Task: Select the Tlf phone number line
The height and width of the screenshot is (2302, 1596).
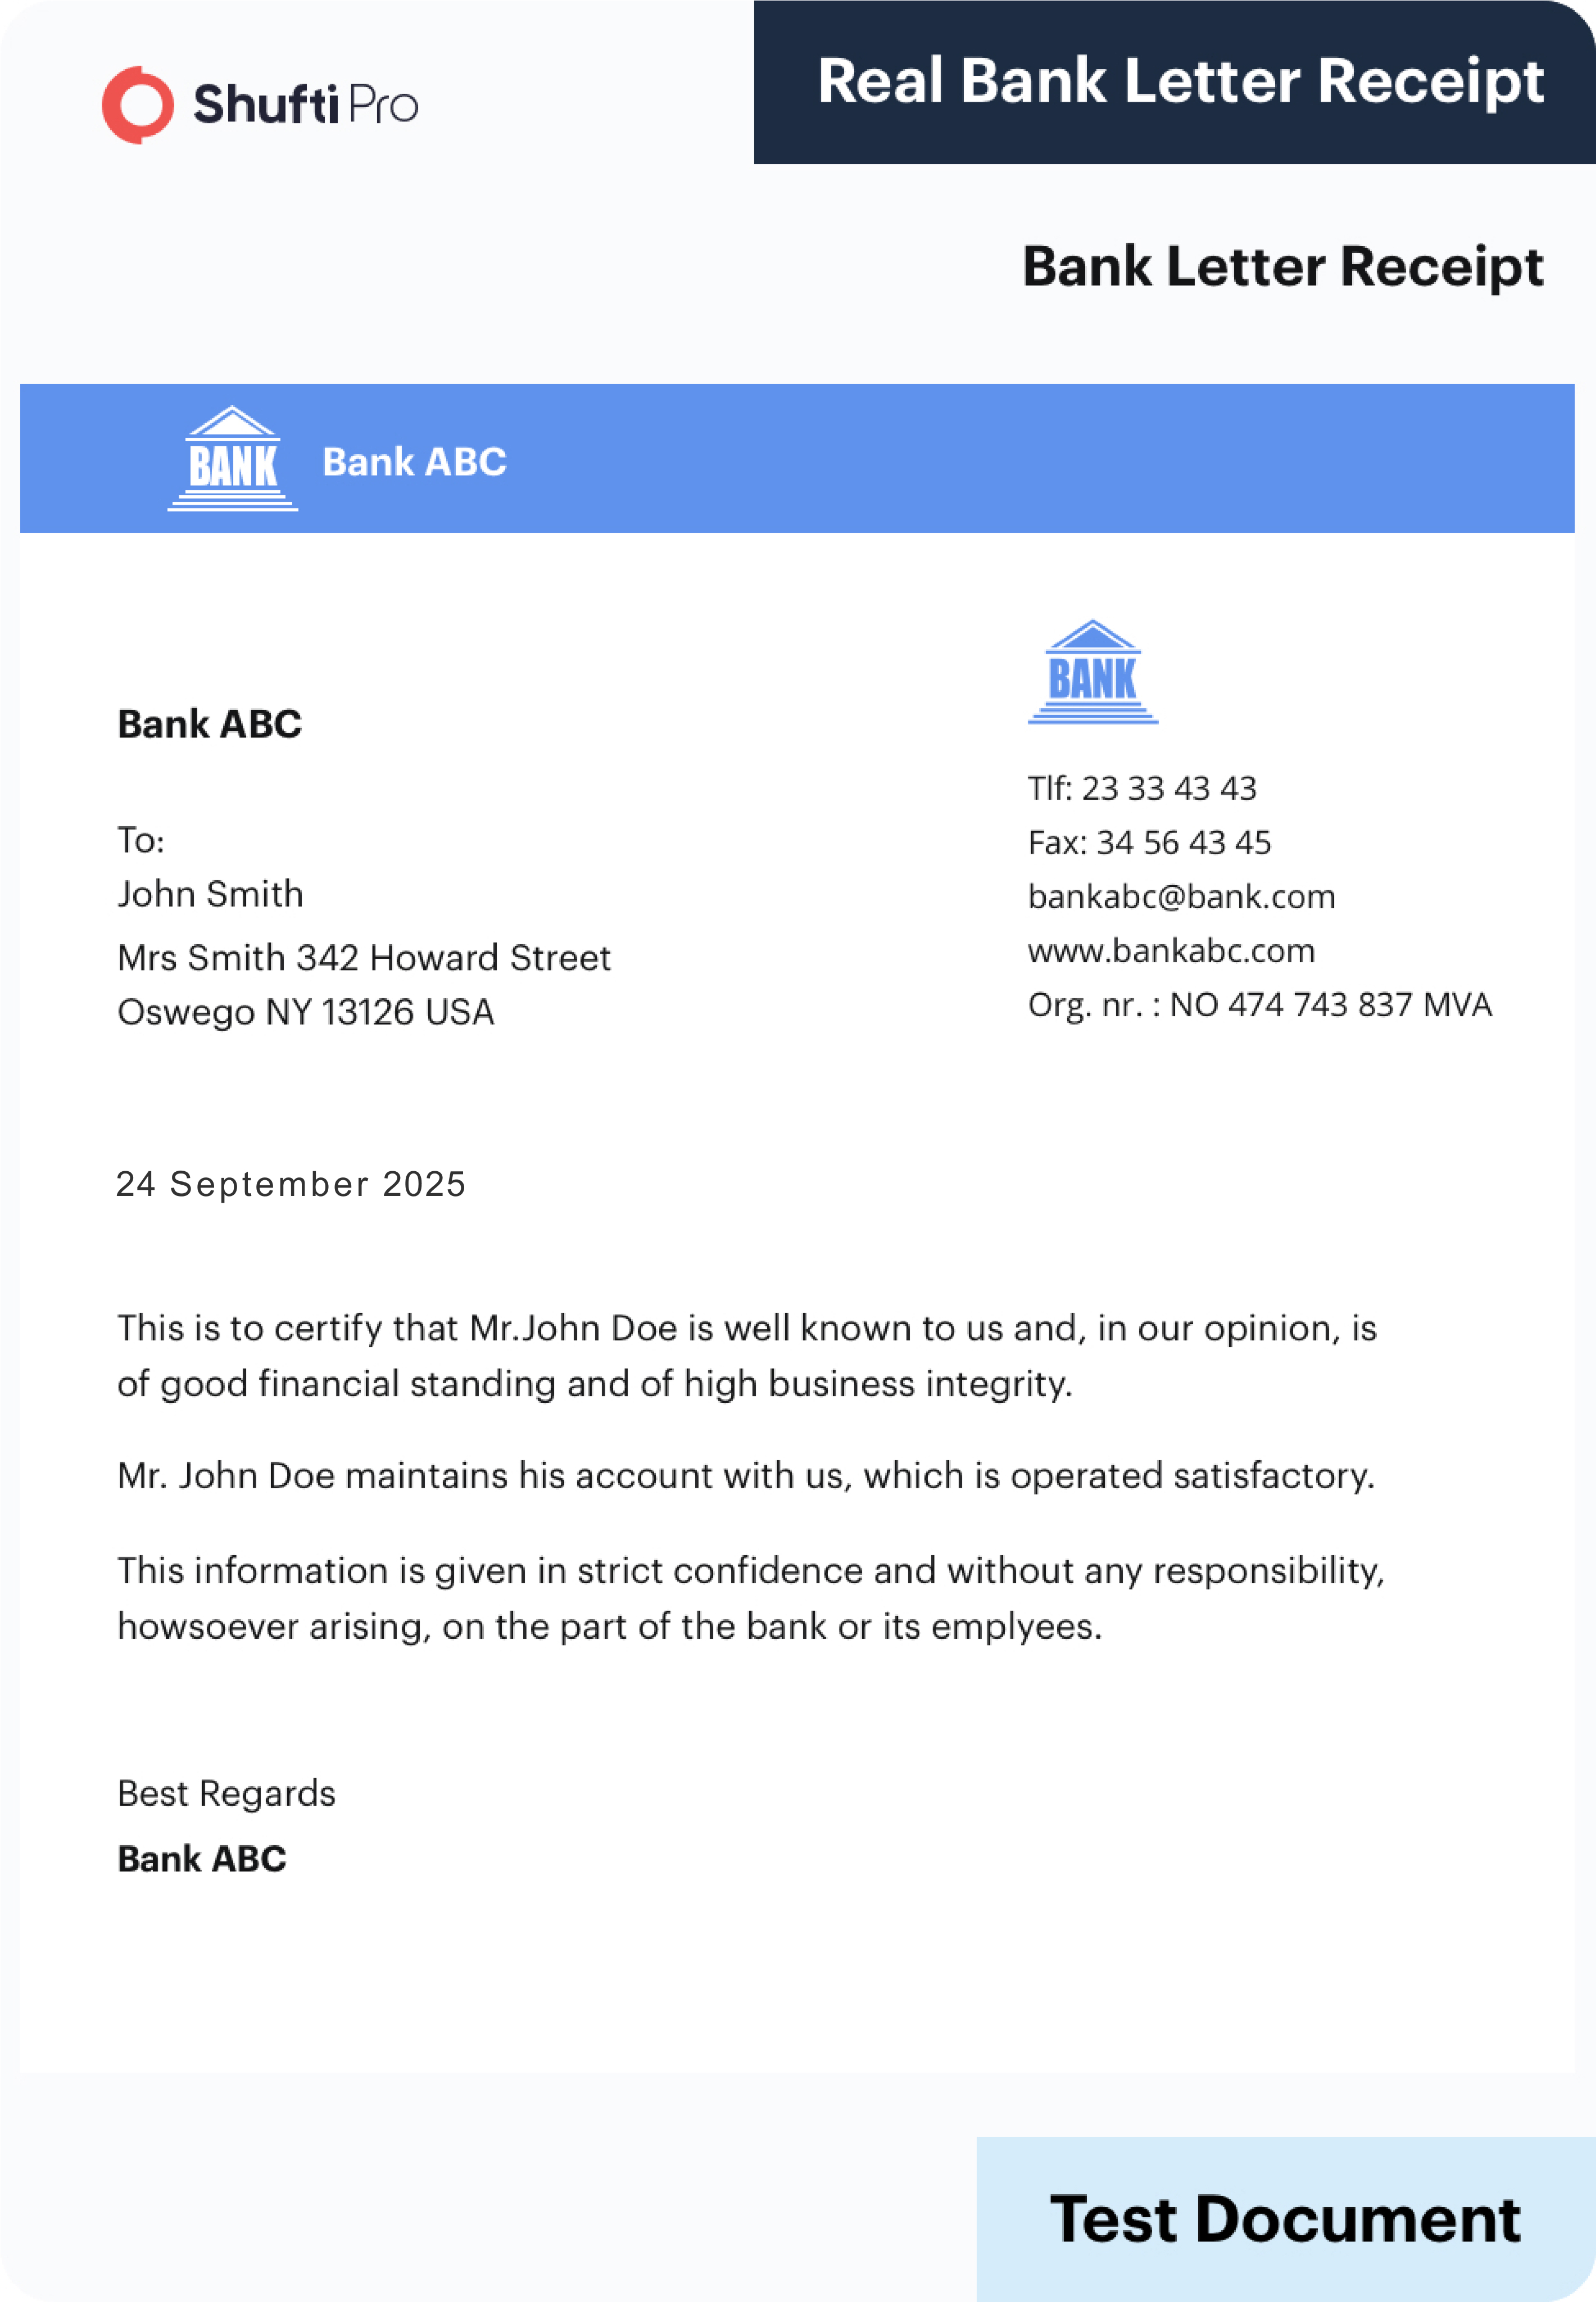Action: pyautogui.click(x=1142, y=788)
